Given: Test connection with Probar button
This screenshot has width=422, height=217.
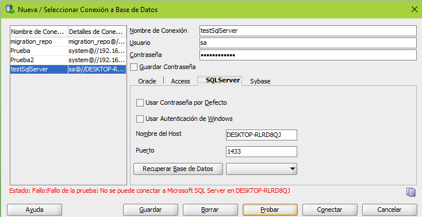Looking at the screenshot, I should pyautogui.click(x=270, y=210).
